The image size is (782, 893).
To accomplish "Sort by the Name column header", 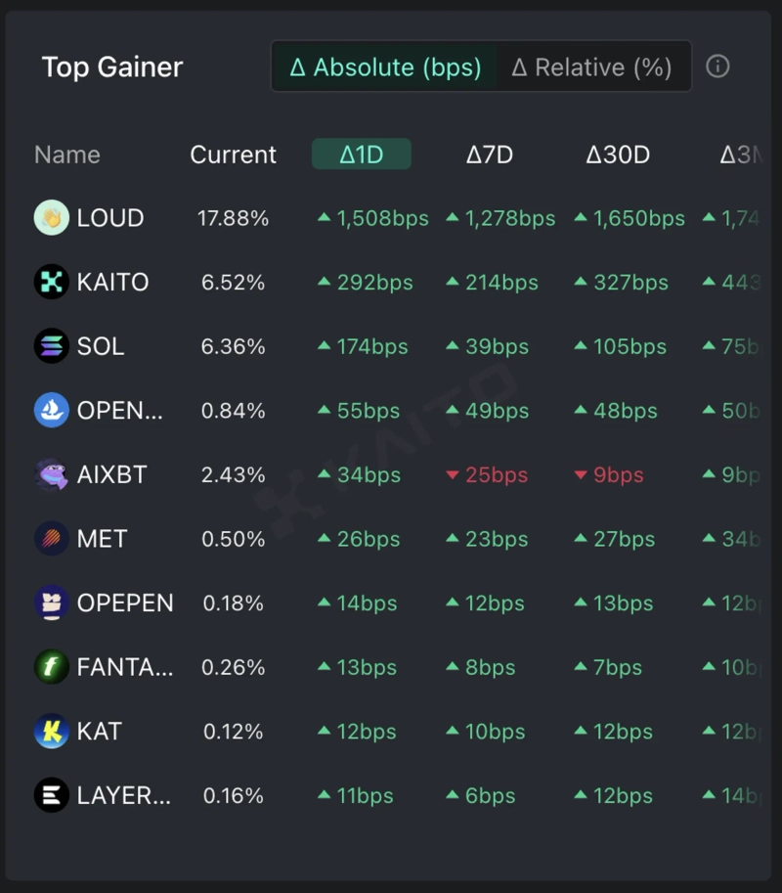I will pyautogui.click(x=67, y=155).
